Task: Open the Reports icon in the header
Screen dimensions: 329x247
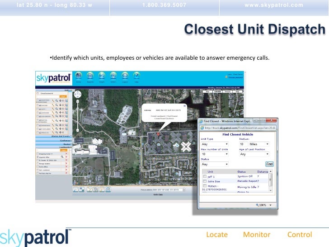Action: click(x=90, y=76)
